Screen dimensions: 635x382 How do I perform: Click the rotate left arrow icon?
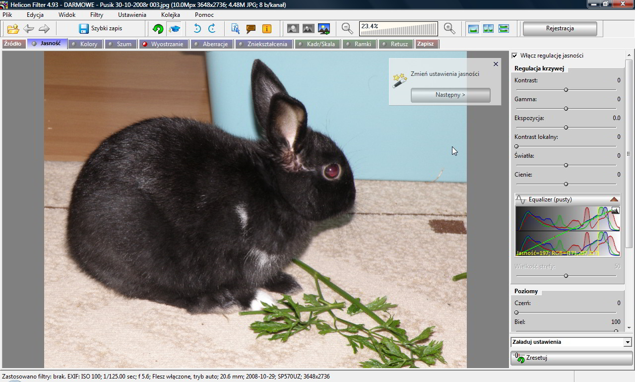pyautogui.click(x=197, y=29)
